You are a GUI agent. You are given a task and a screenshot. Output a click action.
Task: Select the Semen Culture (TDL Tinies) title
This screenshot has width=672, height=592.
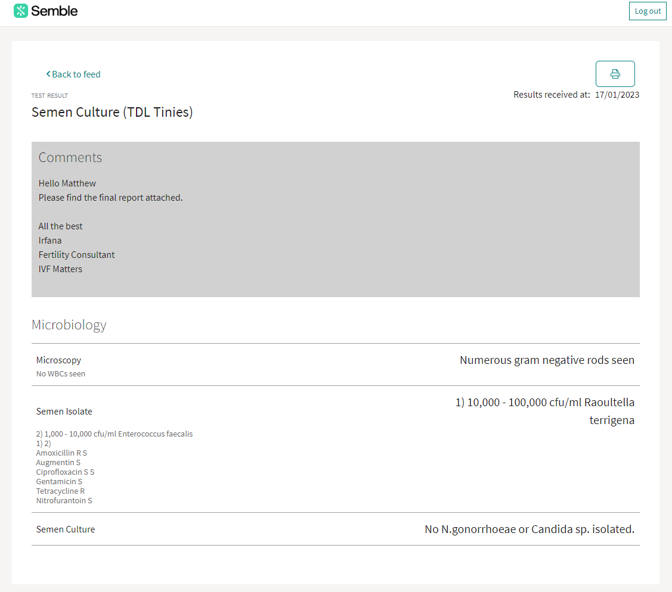pyautogui.click(x=112, y=112)
